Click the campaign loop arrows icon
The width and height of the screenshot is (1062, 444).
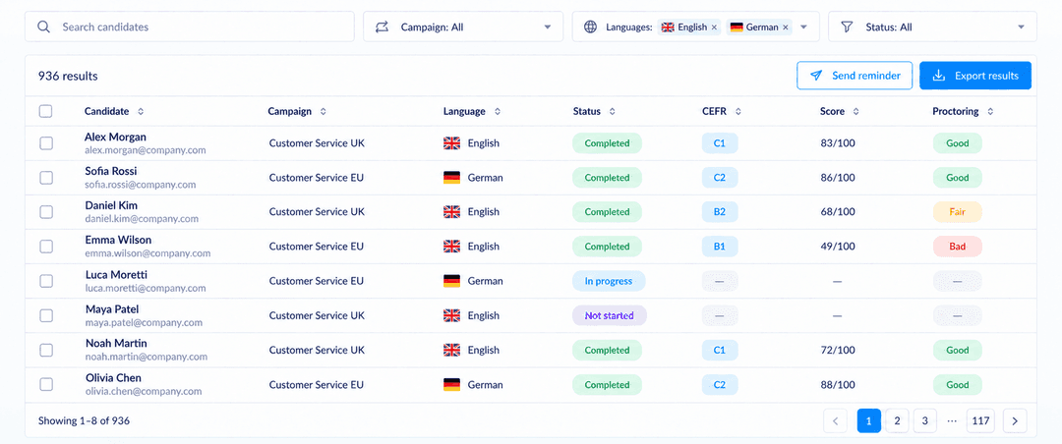pyautogui.click(x=382, y=28)
